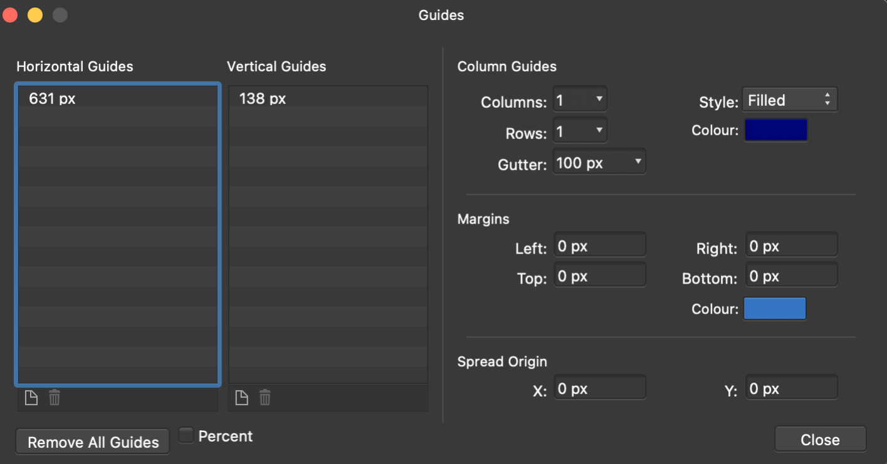The height and width of the screenshot is (464, 887).
Task: Open the Columns dropdown
Action: 599,99
